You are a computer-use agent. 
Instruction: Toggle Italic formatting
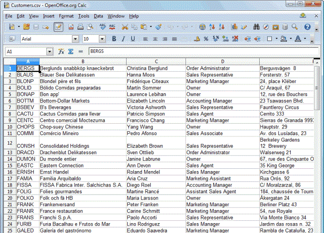123,39
